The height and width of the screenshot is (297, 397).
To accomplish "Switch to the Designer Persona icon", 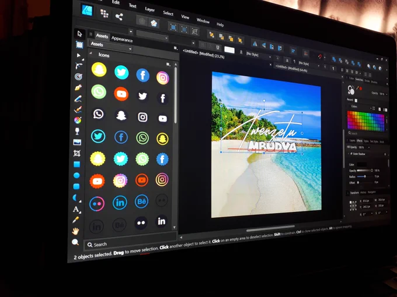I will (88, 10).
